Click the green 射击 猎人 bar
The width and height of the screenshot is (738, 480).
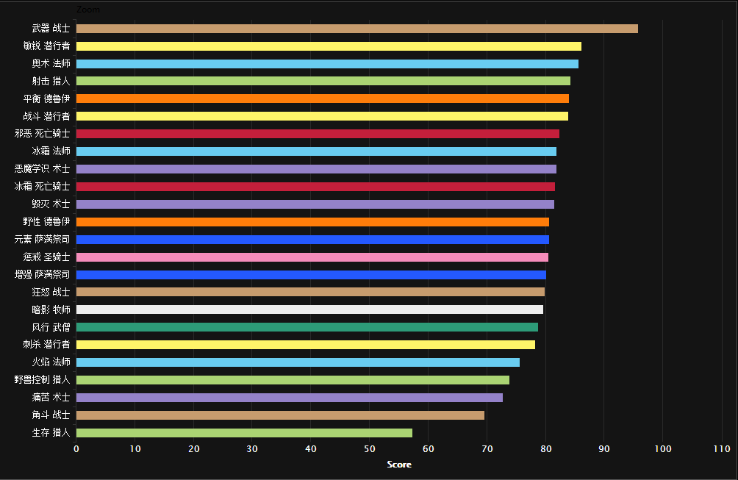click(323, 81)
